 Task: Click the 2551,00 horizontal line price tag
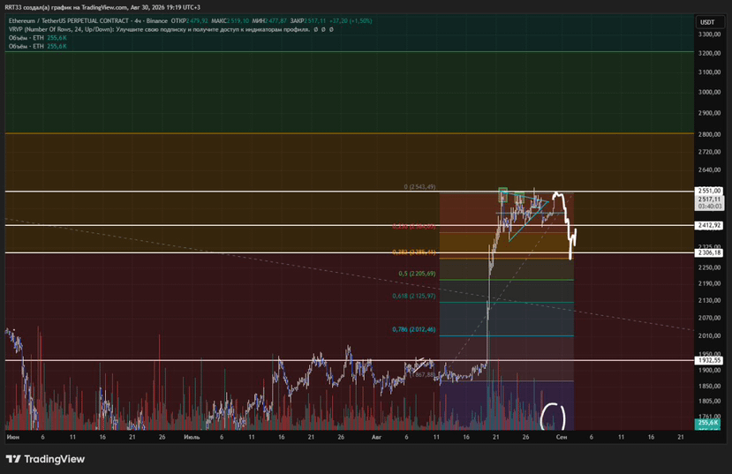click(710, 191)
